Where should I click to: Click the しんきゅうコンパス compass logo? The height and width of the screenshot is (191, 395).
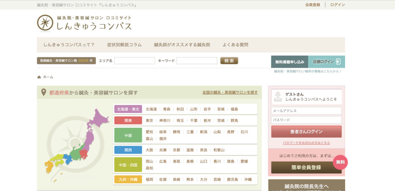click(45, 23)
